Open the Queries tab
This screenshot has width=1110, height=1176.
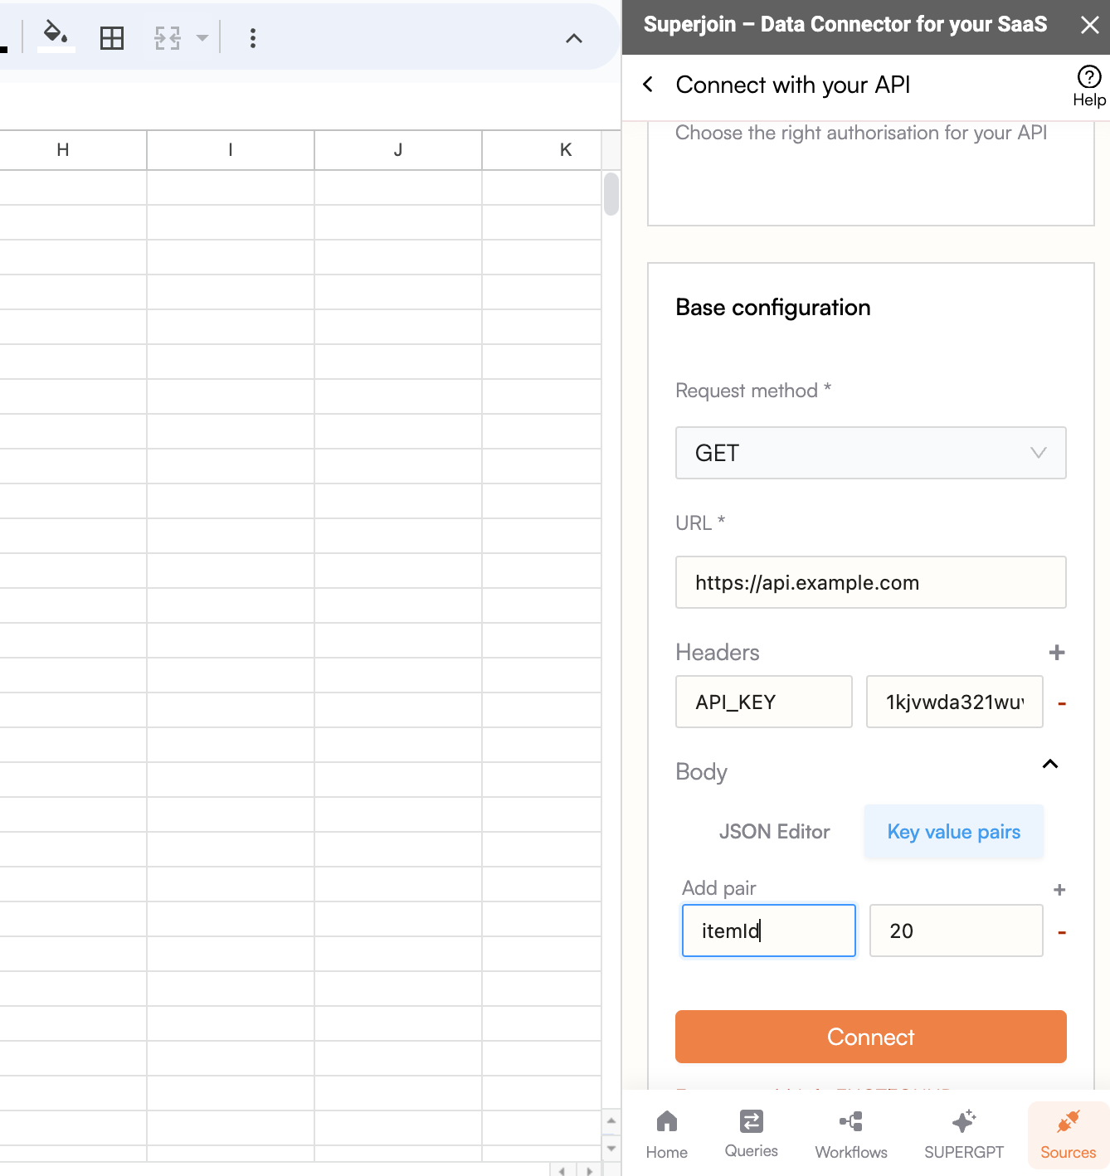752,1135
